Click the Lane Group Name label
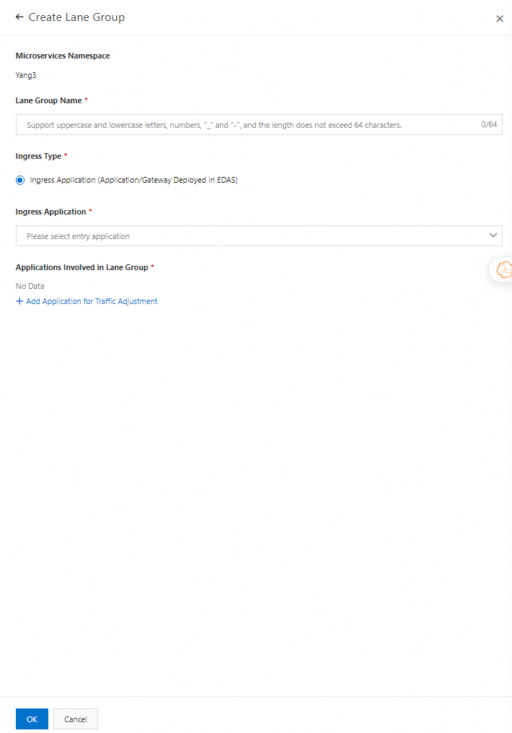 pyautogui.click(x=48, y=100)
